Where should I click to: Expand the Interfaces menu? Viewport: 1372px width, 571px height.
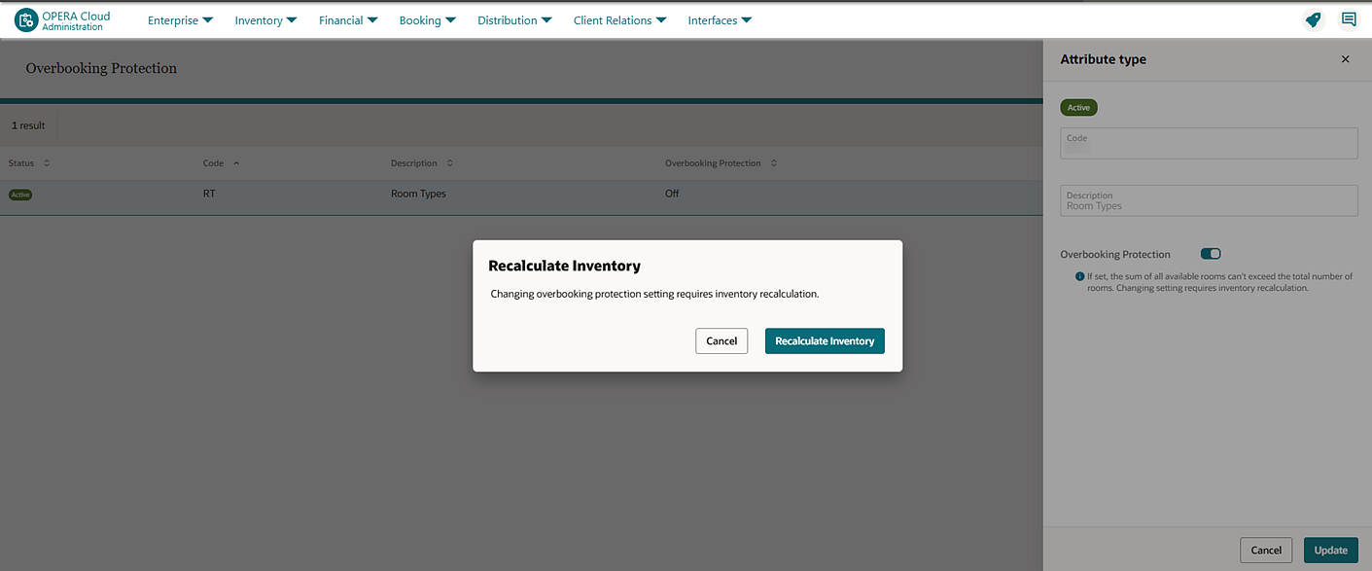[x=720, y=20]
